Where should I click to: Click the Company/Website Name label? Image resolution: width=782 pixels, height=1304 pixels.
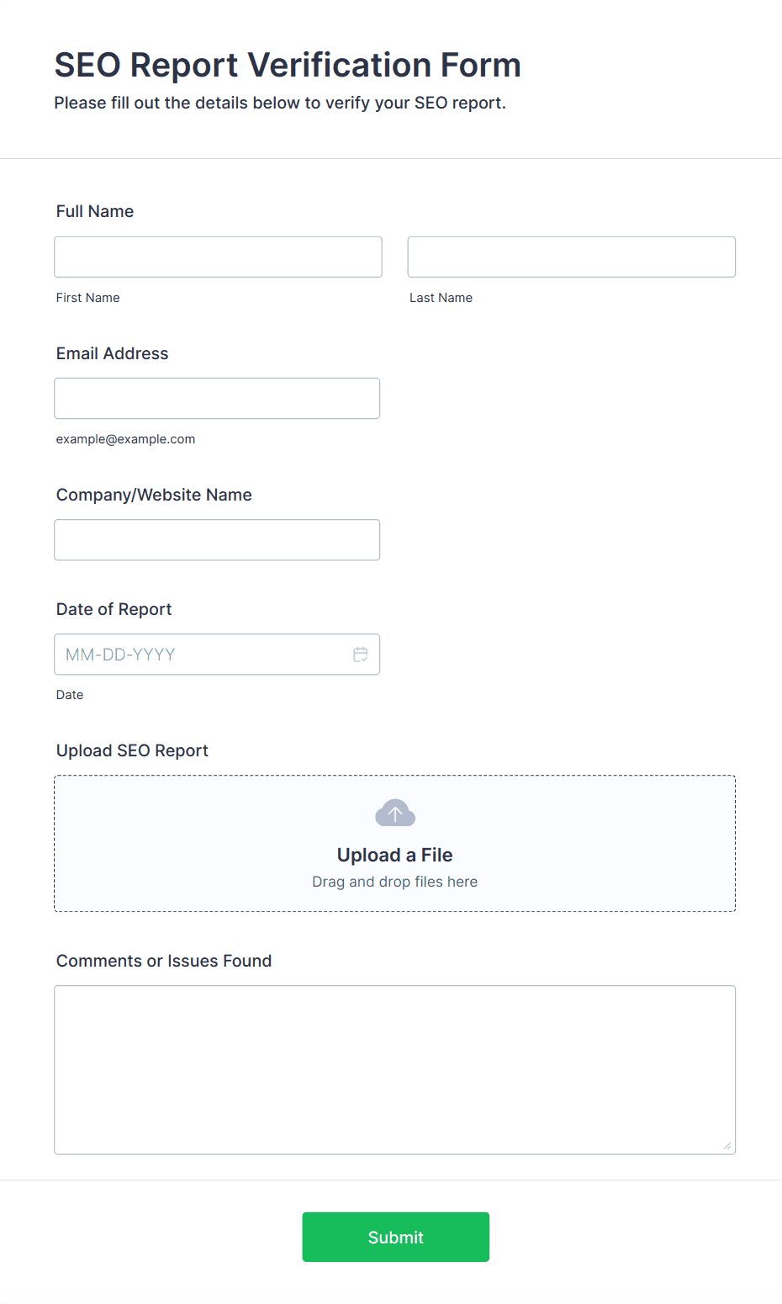point(154,495)
